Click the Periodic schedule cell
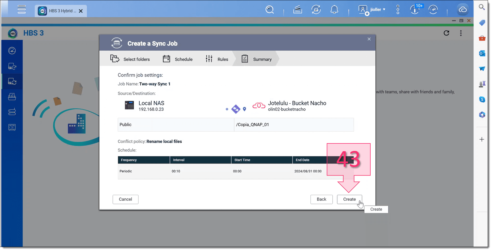492x251 pixels. pos(126,171)
